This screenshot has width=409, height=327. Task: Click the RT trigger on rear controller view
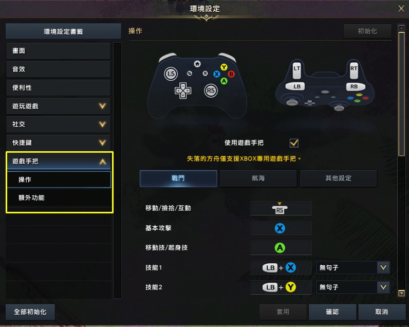click(354, 70)
